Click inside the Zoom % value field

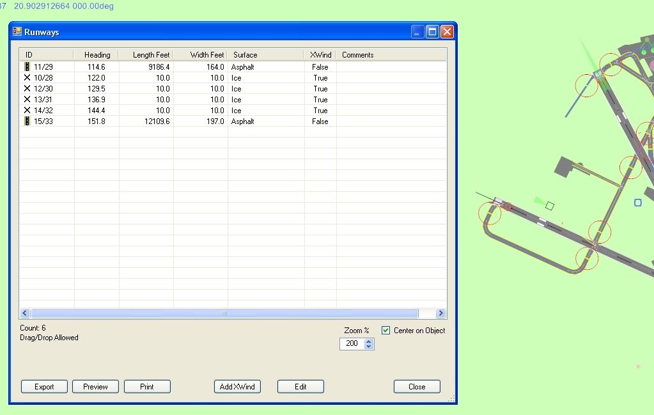(353, 343)
